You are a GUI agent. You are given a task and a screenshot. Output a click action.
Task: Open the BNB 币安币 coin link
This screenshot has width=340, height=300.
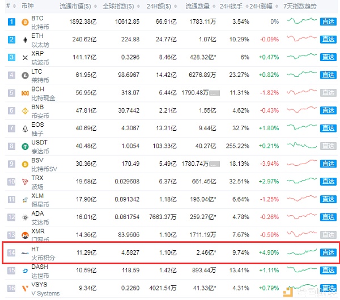40,111
